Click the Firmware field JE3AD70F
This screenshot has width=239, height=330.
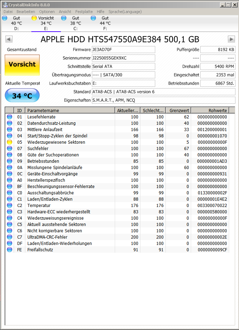tap(123, 50)
